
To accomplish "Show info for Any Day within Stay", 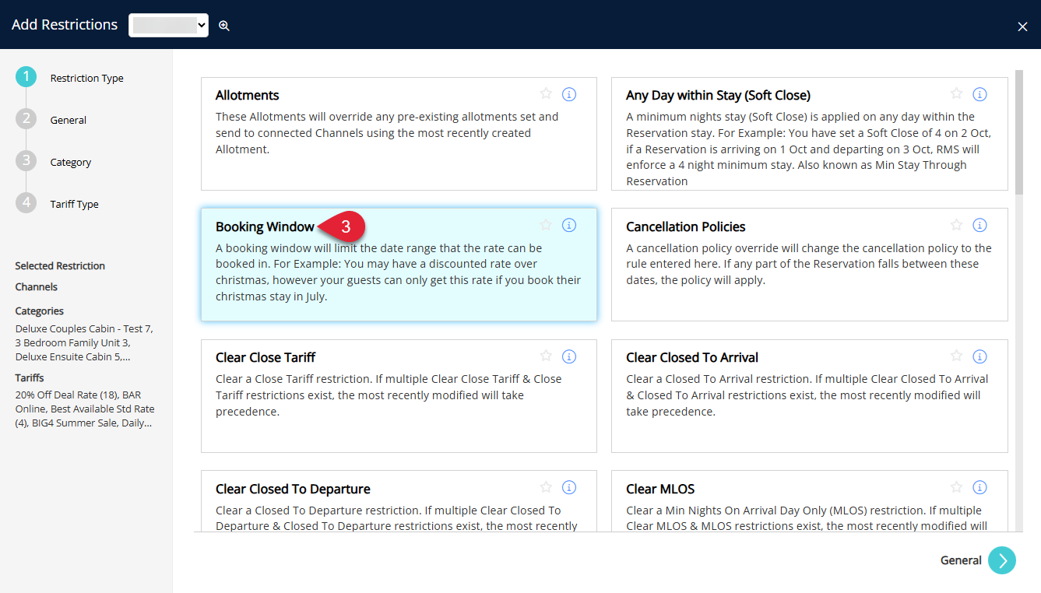I will [980, 94].
